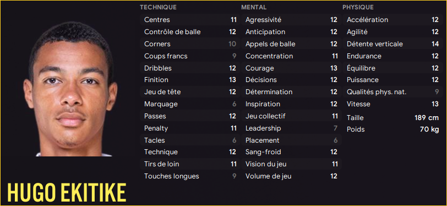The image size is (447, 206).
Task: Click the Jeu de tête row
Action: pyautogui.click(x=190, y=92)
